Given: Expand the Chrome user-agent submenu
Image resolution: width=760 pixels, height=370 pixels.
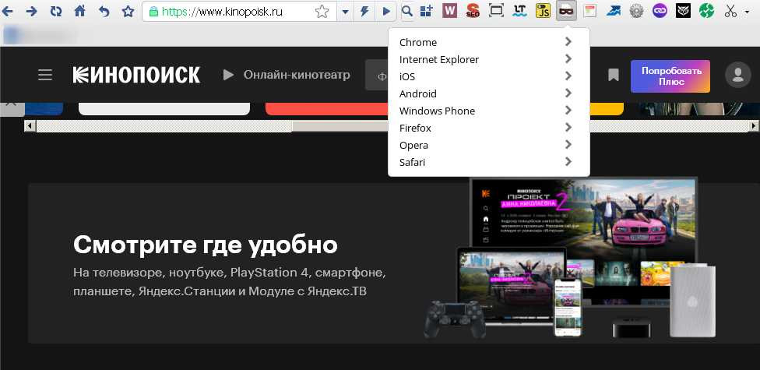Looking at the screenshot, I should coord(568,42).
